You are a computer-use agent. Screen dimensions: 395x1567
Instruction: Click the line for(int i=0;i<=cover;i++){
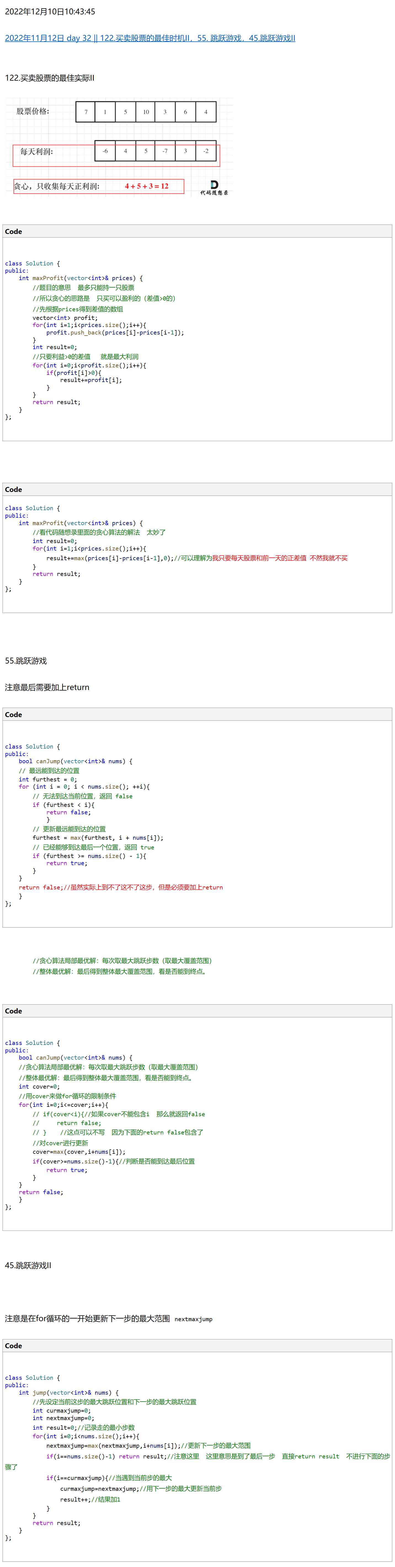tap(64, 1105)
